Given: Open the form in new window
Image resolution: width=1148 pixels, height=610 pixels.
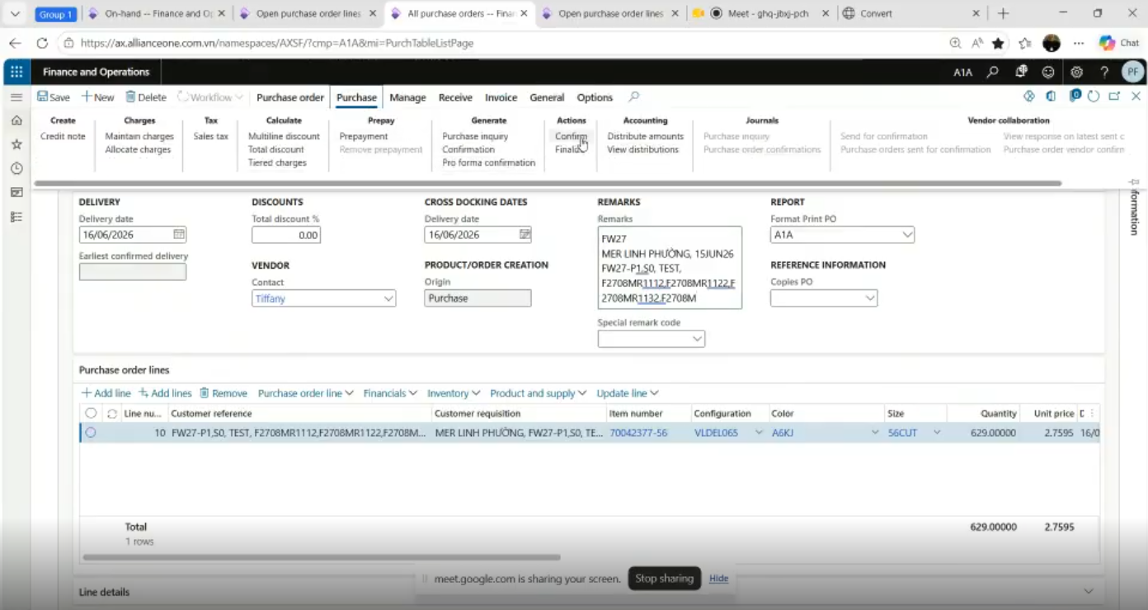Looking at the screenshot, I should coord(1115,96).
